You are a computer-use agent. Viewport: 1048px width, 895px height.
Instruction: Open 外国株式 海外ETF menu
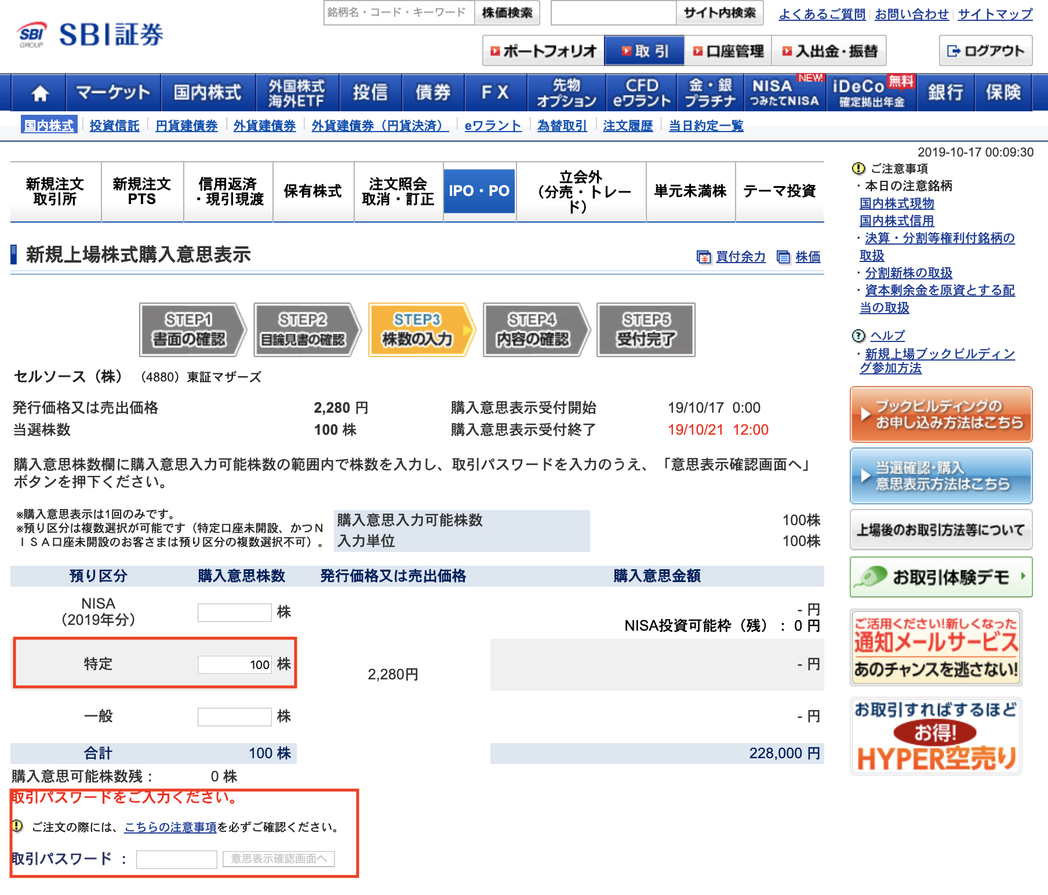(297, 93)
